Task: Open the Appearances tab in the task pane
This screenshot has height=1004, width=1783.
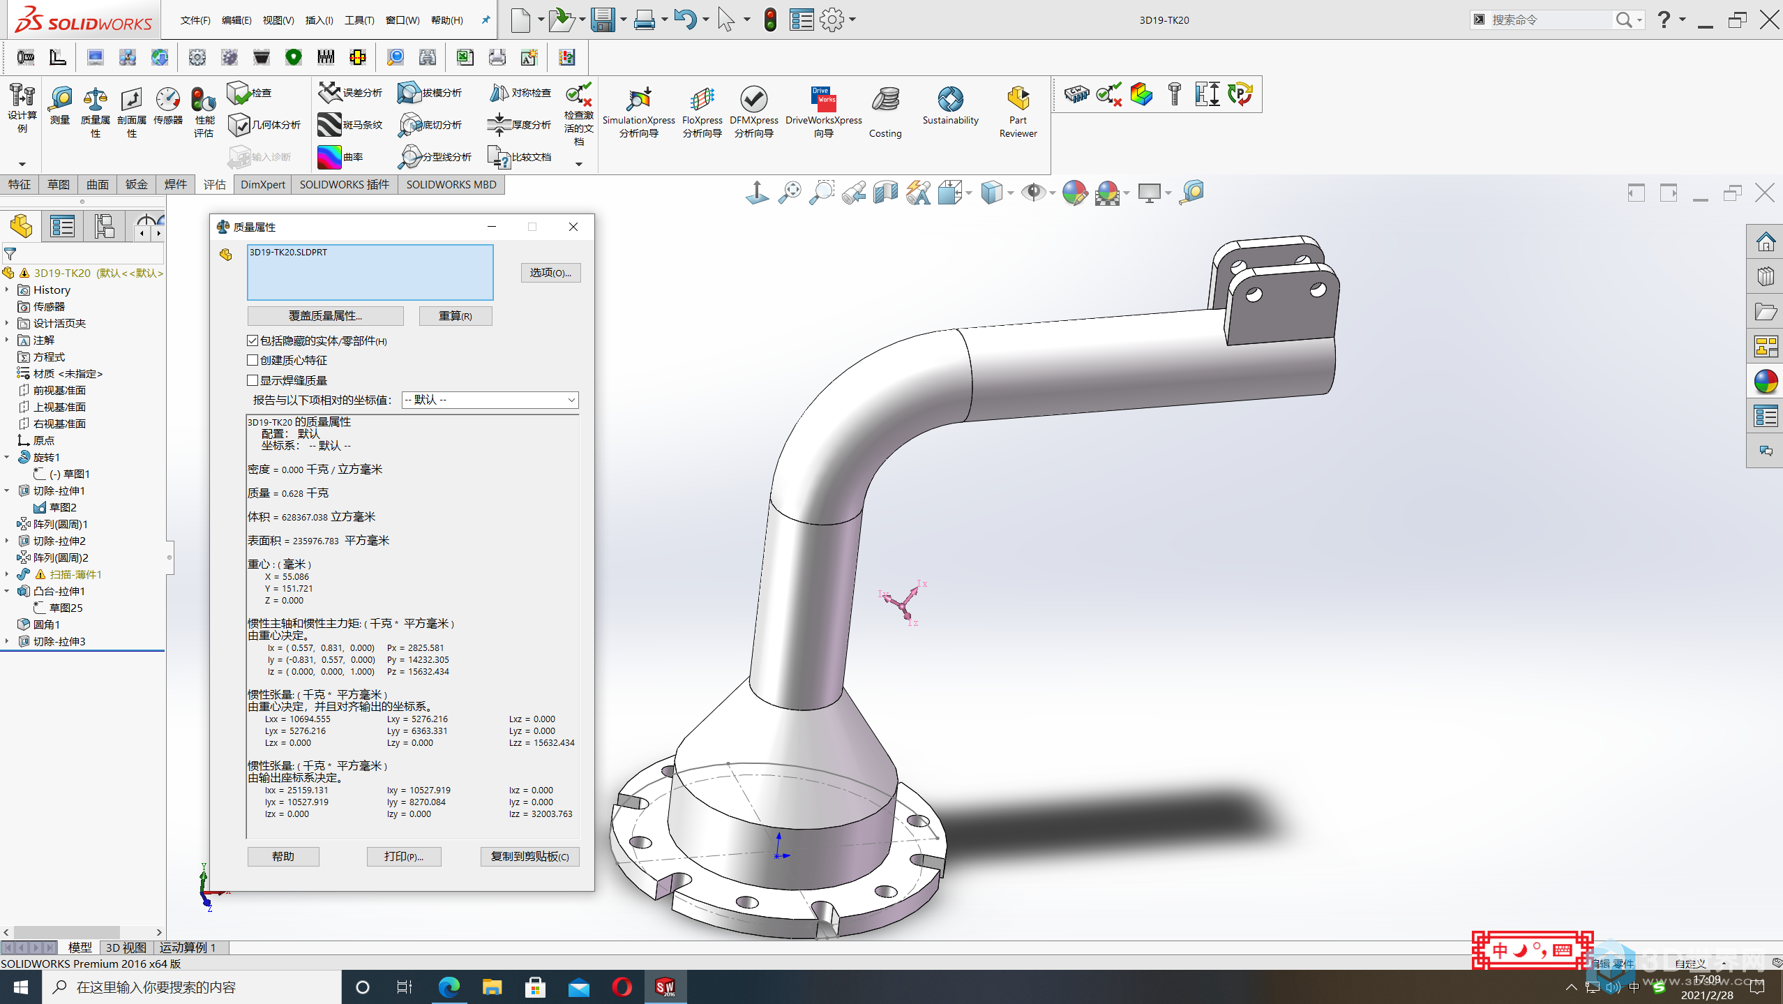Action: coord(1765,382)
